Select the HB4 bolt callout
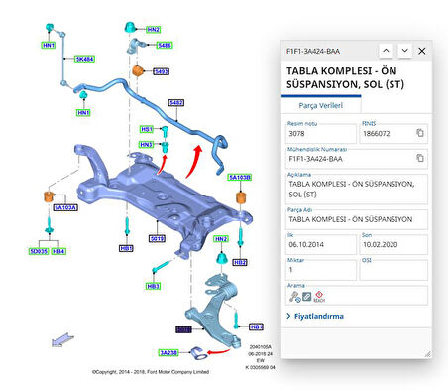 (58, 251)
